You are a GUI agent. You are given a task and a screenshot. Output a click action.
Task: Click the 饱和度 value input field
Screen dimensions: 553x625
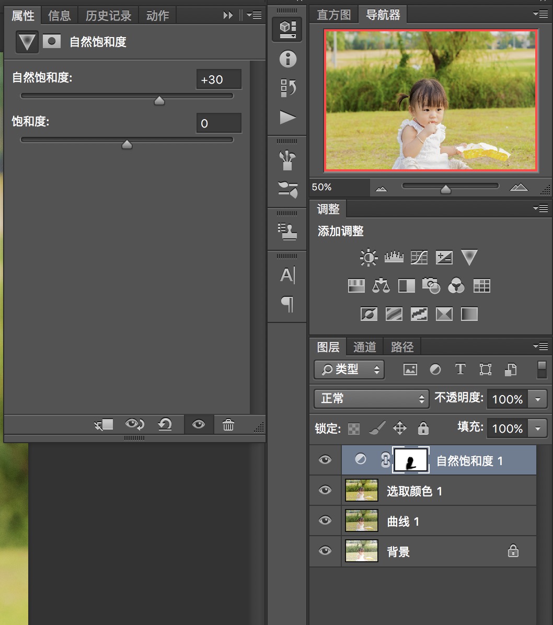[218, 123]
